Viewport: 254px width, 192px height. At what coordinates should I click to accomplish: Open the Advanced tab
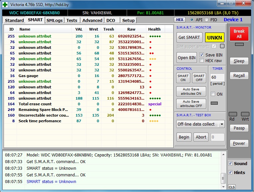[92, 20]
